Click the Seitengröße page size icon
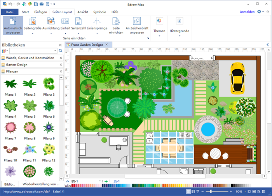This screenshot has width=272, height=196. (33, 22)
